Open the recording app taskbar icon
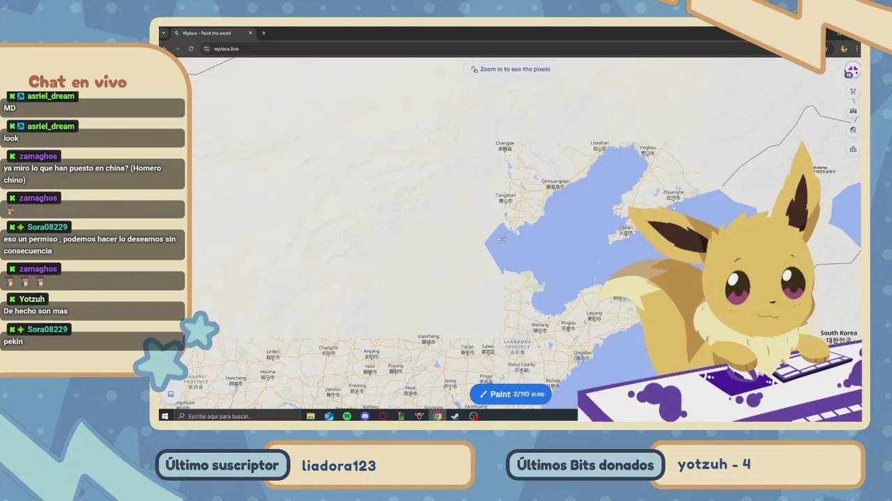The width and height of the screenshot is (892, 501). (x=474, y=416)
